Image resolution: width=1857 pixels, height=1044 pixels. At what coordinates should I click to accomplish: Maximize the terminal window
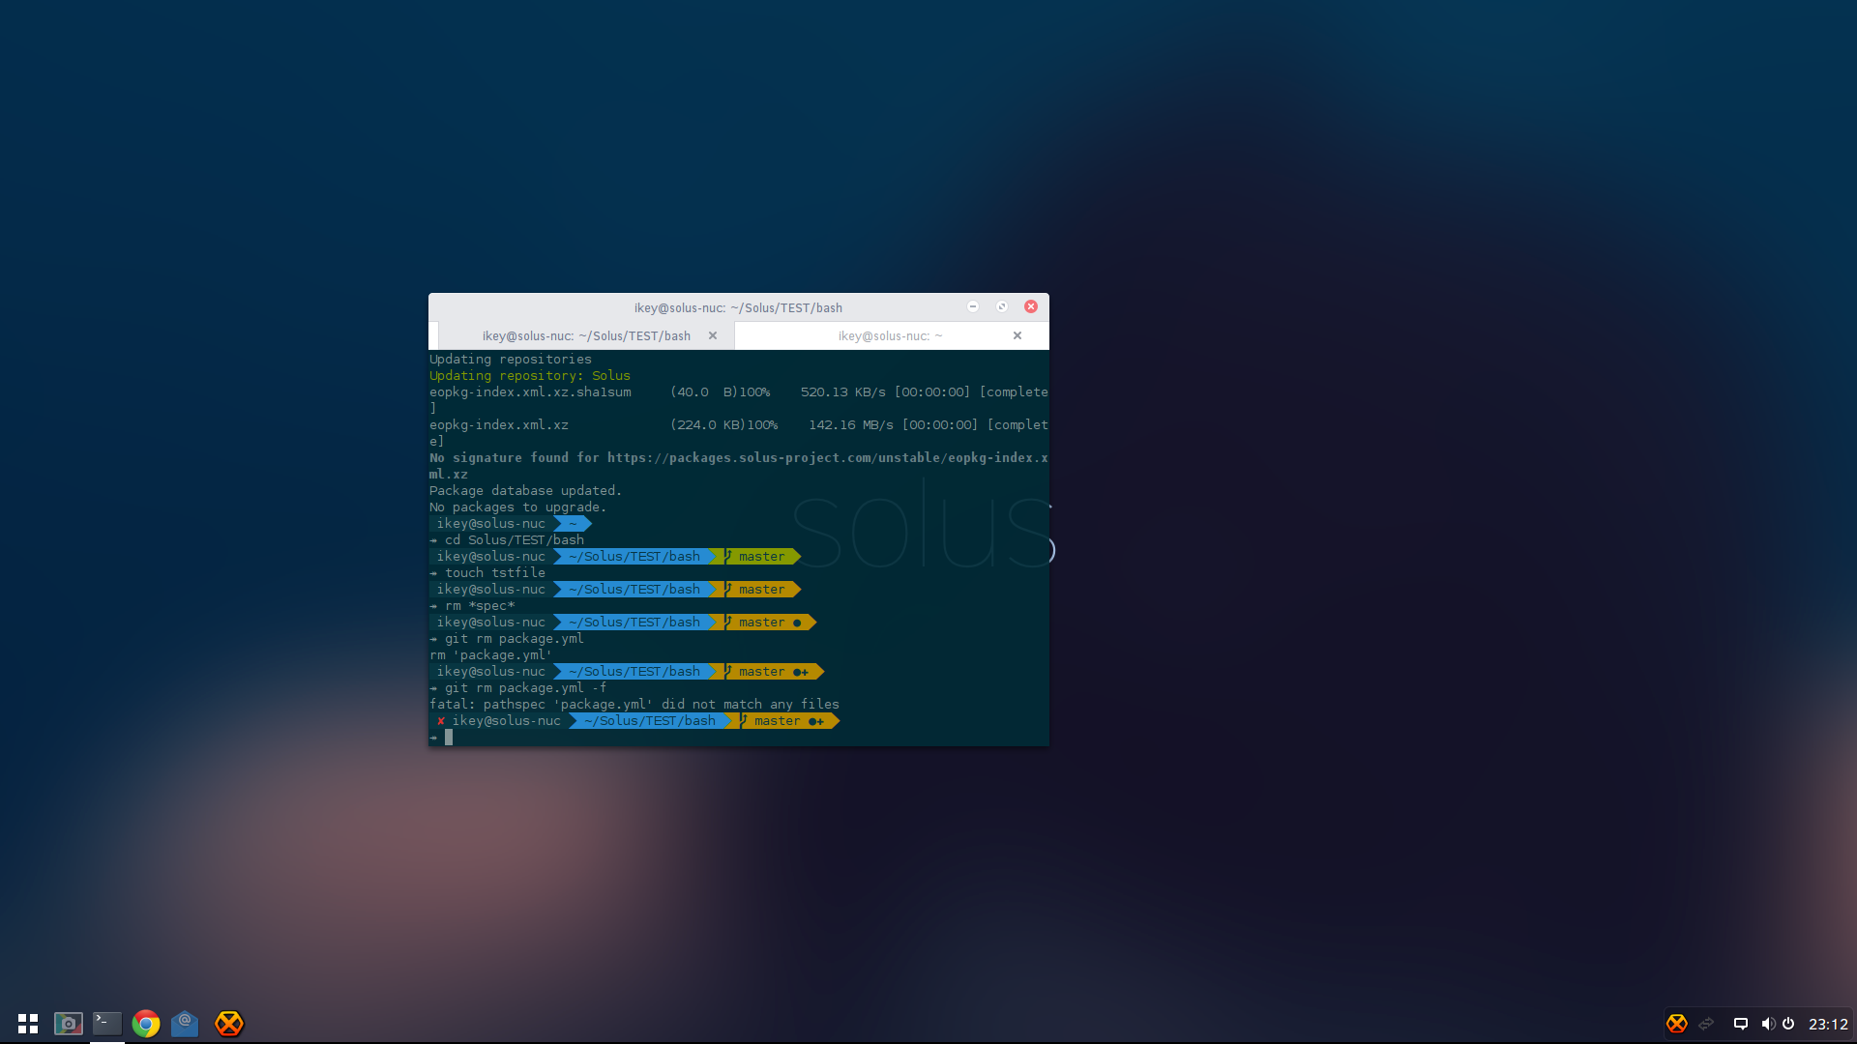[1002, 306]
